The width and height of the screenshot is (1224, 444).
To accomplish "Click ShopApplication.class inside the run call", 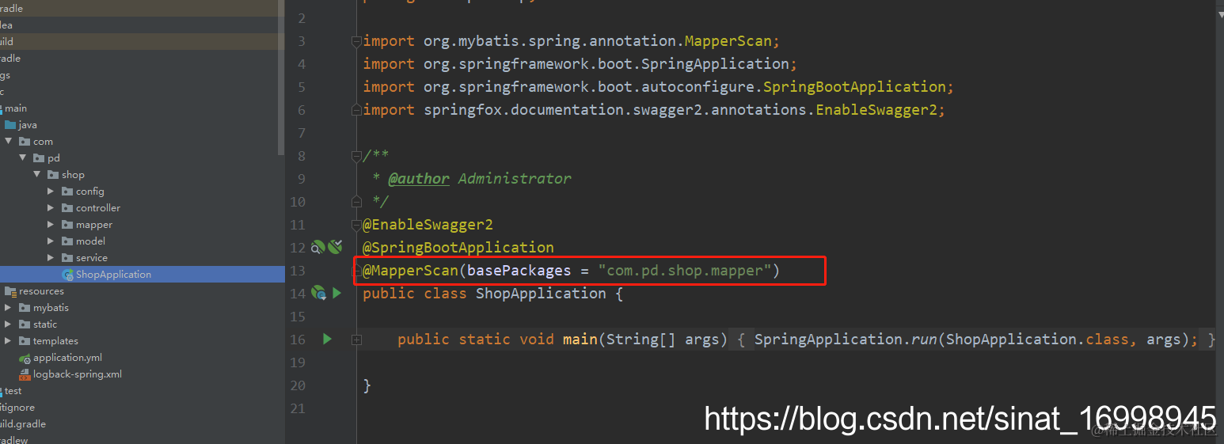I will (x=1037, y=339).
